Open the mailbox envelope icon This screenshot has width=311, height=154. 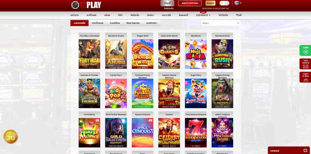306,64
